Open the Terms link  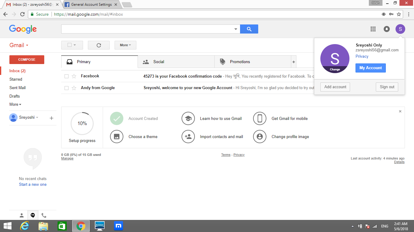coord(226,155)
